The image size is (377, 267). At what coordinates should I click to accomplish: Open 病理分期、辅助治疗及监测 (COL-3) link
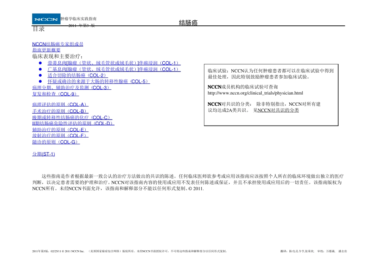tap(72, 88)
